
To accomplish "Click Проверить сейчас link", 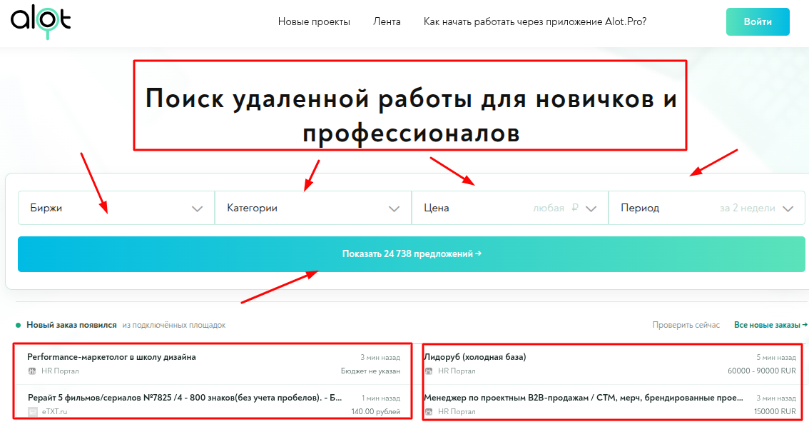I will [x=686, y=325].
